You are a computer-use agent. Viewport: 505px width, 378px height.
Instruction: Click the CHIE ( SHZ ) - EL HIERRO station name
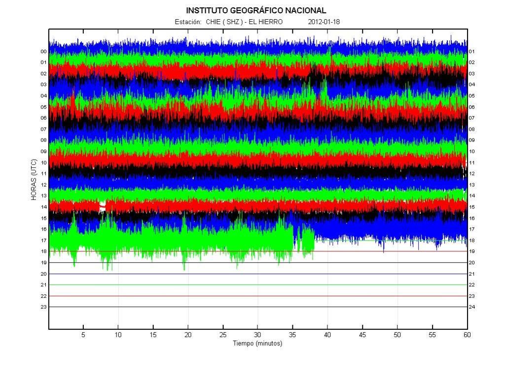244,22
